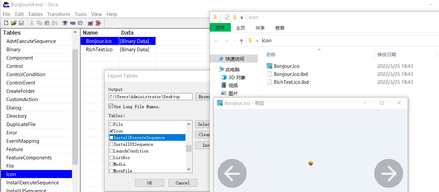Click Cancel in Export Tables dialog

pos(183,183)
